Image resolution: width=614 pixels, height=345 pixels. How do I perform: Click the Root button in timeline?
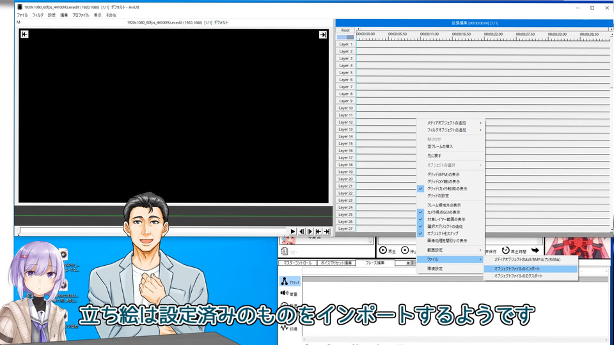345,30
